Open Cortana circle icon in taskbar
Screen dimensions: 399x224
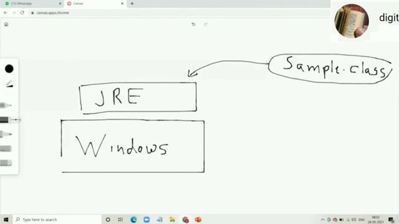click(x=108, y=220)
